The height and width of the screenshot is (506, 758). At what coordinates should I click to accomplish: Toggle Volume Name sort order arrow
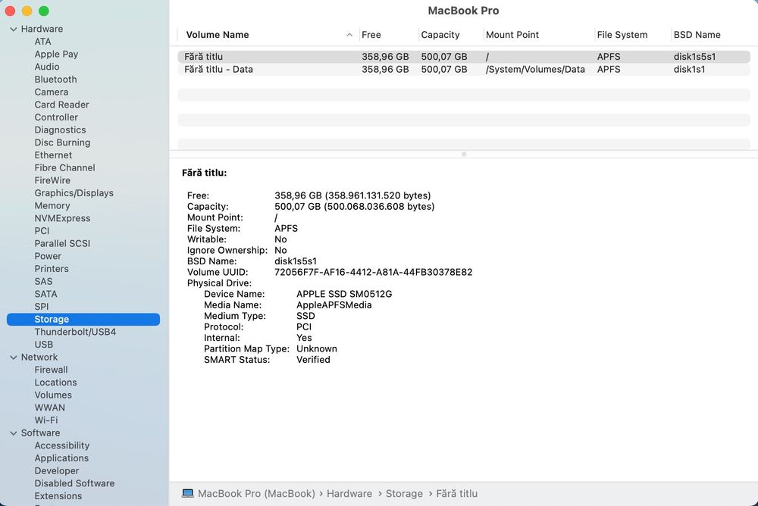click(x=349, y=35)
